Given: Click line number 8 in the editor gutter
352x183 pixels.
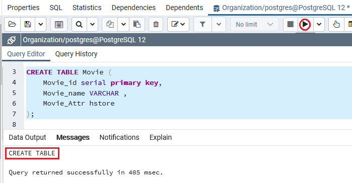Looking at the screenshot, I should (14, 125).
